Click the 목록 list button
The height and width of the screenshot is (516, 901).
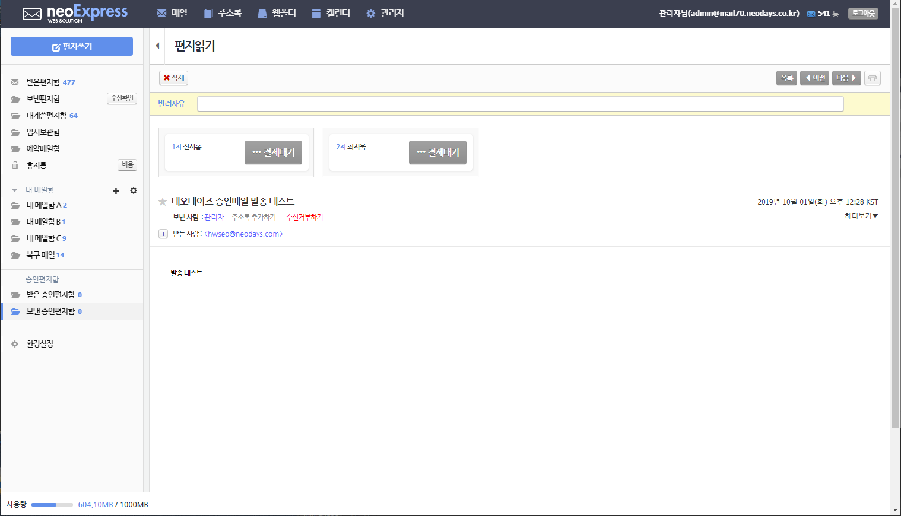coord(786,78)
